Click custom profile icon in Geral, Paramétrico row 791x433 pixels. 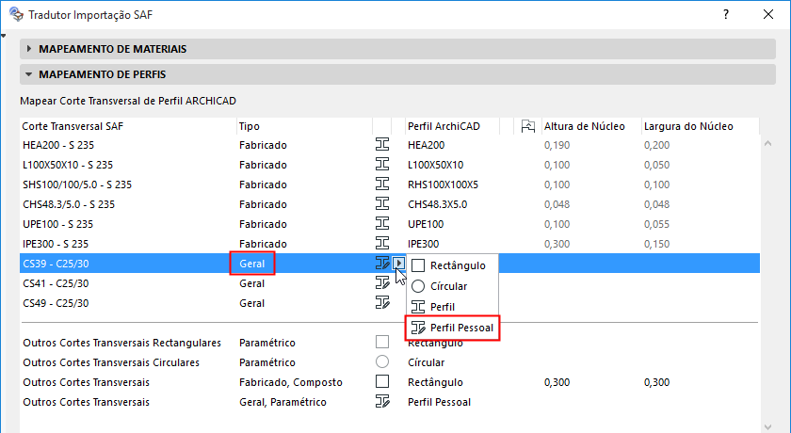(382, 402)
